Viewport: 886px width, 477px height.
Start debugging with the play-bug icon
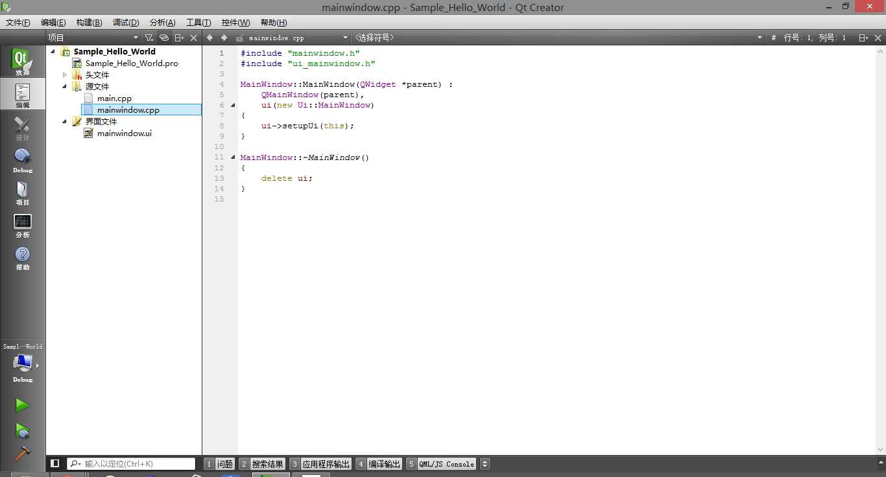(22, 430)
